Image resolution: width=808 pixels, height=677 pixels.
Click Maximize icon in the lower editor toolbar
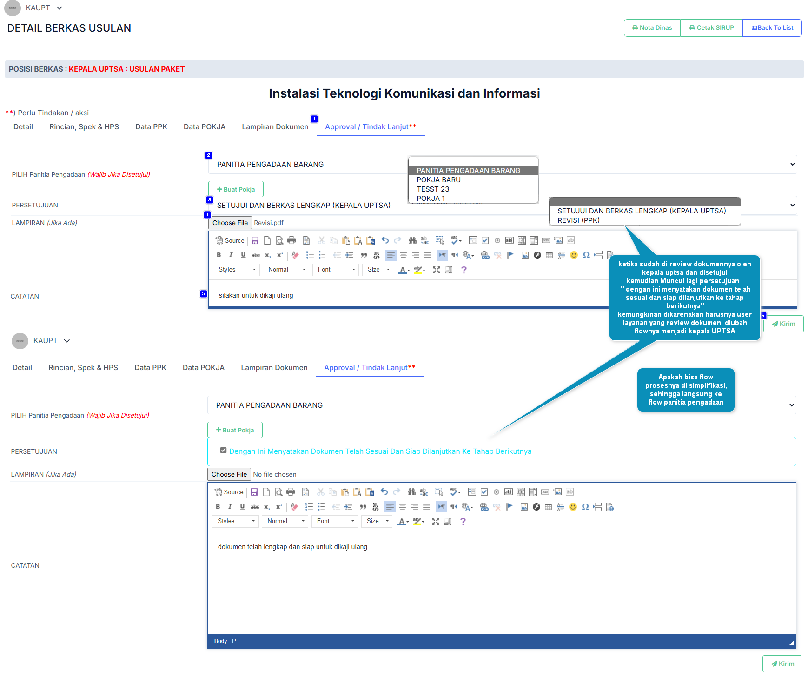[435, 521]
